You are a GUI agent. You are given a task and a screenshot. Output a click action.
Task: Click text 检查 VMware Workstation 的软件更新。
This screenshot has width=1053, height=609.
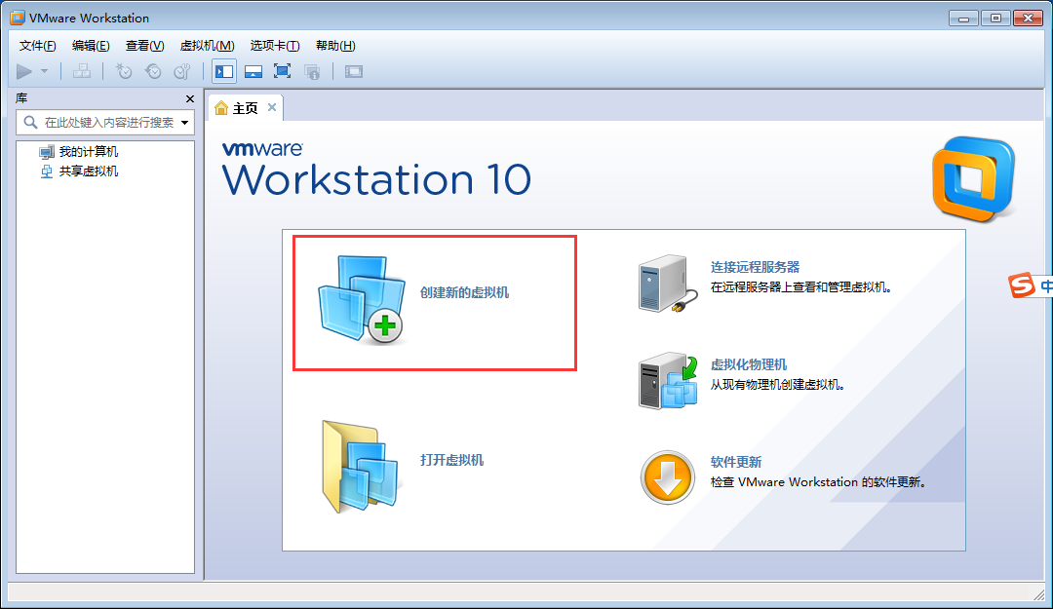click(x=819, y=482)
